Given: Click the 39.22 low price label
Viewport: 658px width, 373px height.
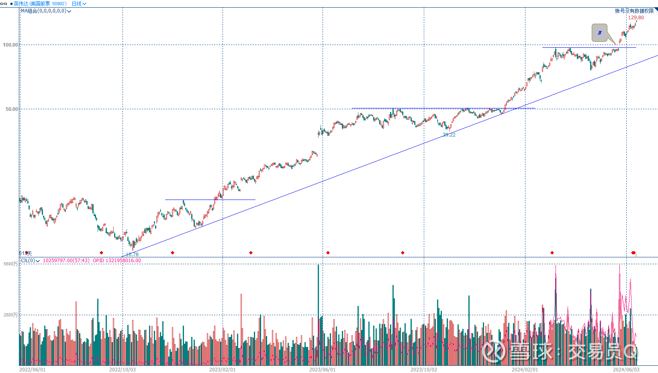Looking at the screenshot, I should point(449,135).
